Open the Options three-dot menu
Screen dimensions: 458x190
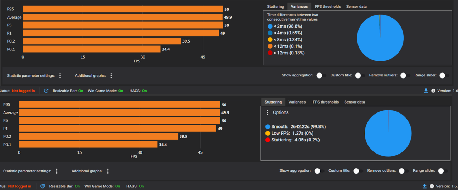pyautogui.click(x=268, y=112)
